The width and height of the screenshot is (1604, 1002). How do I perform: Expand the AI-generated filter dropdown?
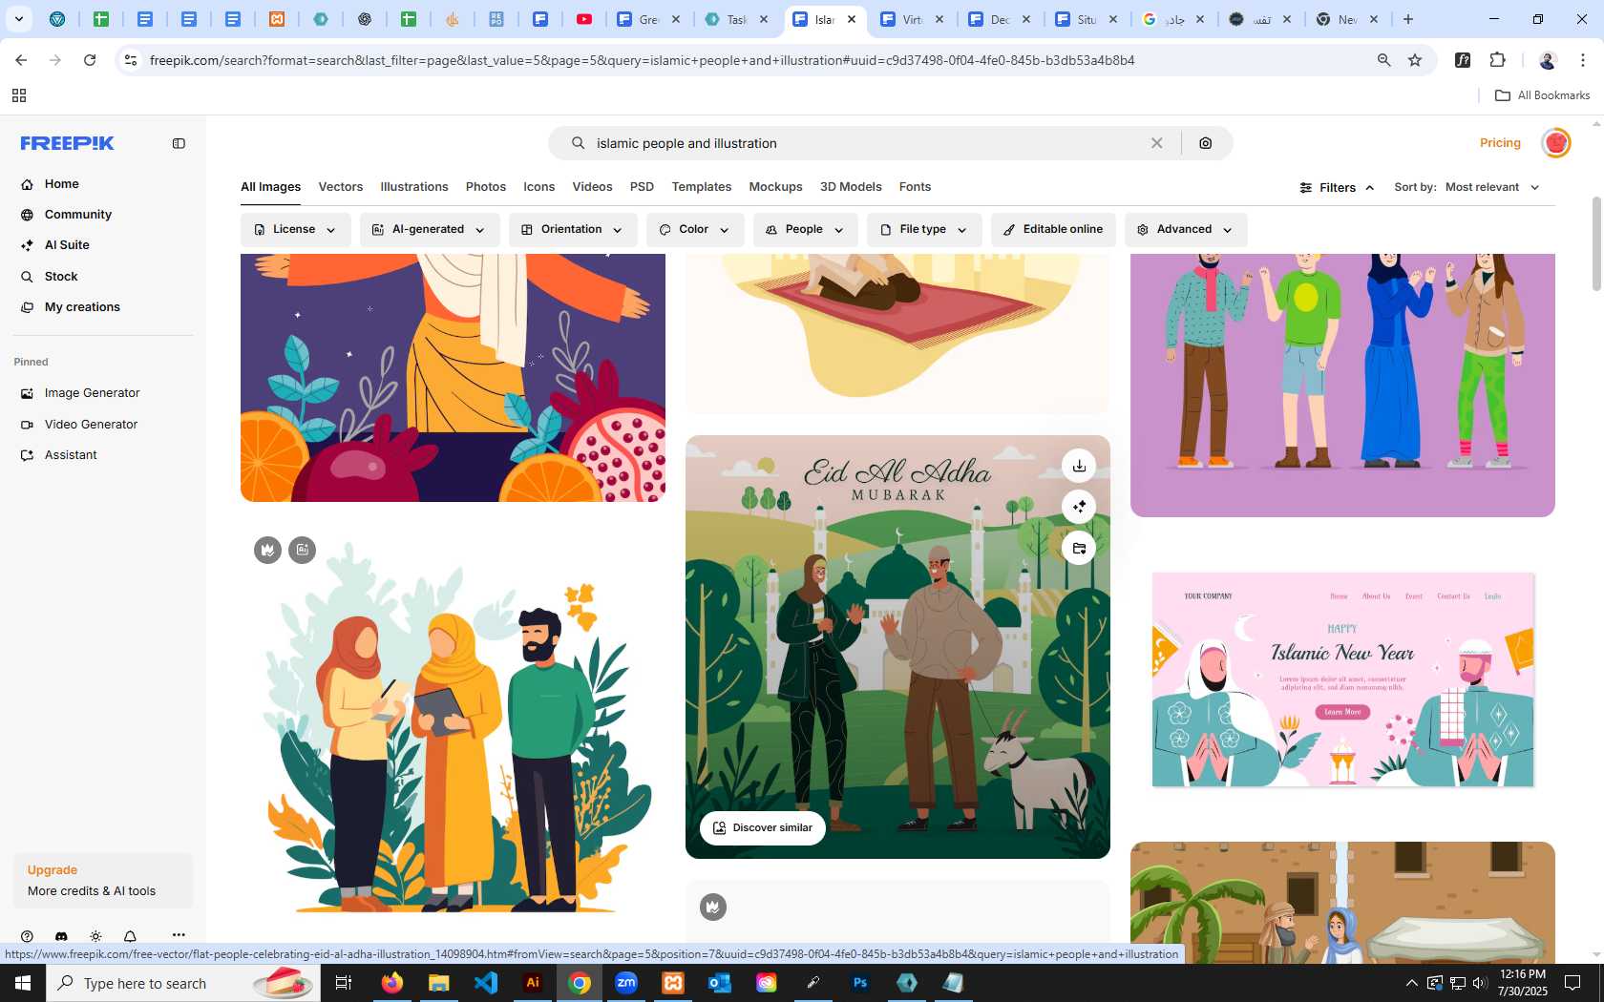[430, 230]
